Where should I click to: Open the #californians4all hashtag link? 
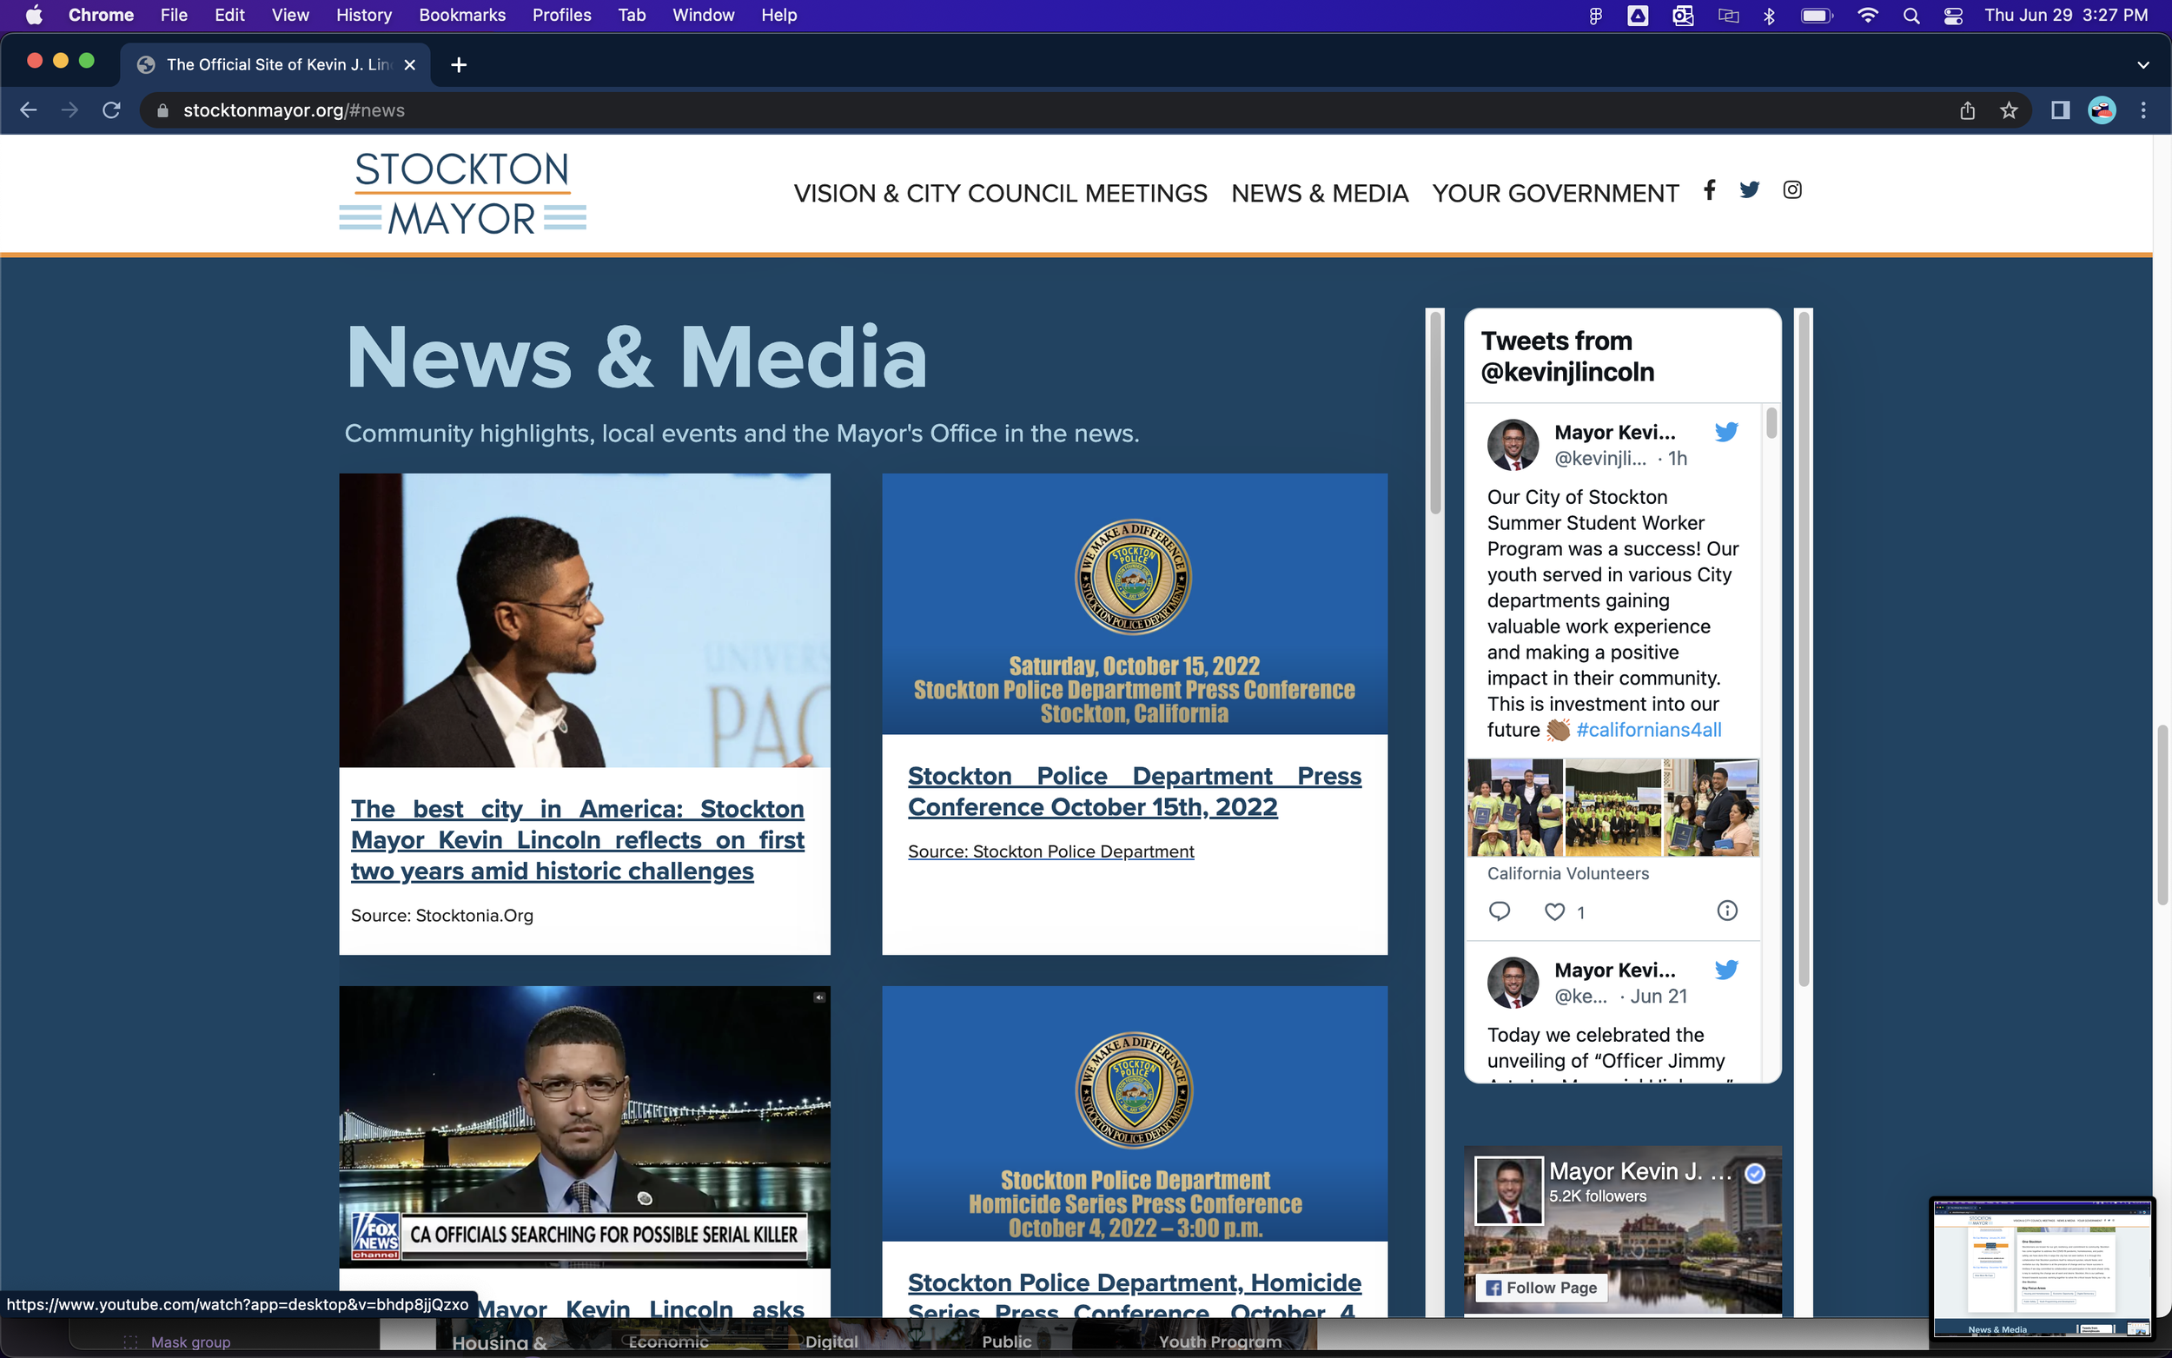click(x=1648, y=729)
